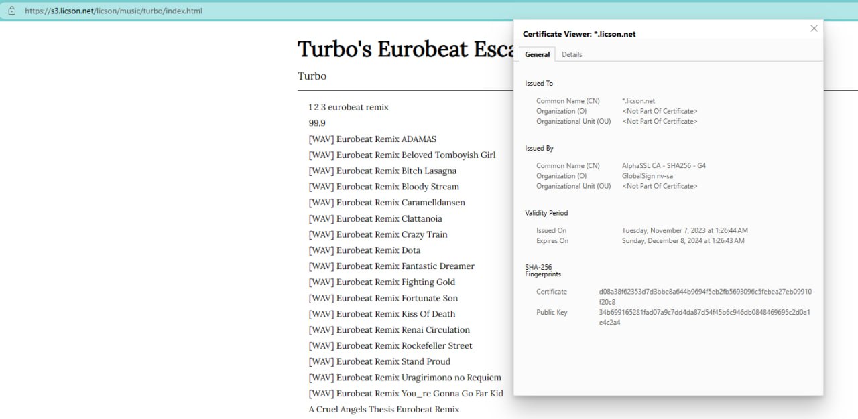Switch to the Details tab

572,54
